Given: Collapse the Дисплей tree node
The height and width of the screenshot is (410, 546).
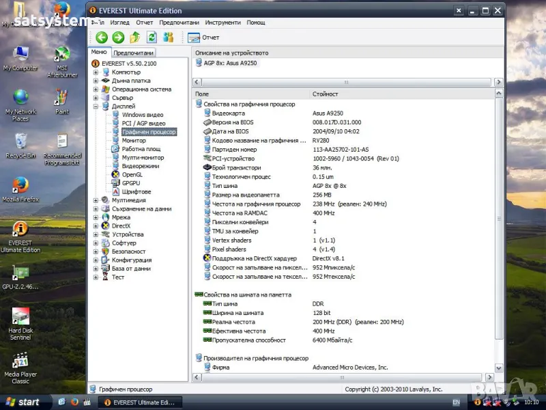Looking at the screenshot, I should 96,107.
